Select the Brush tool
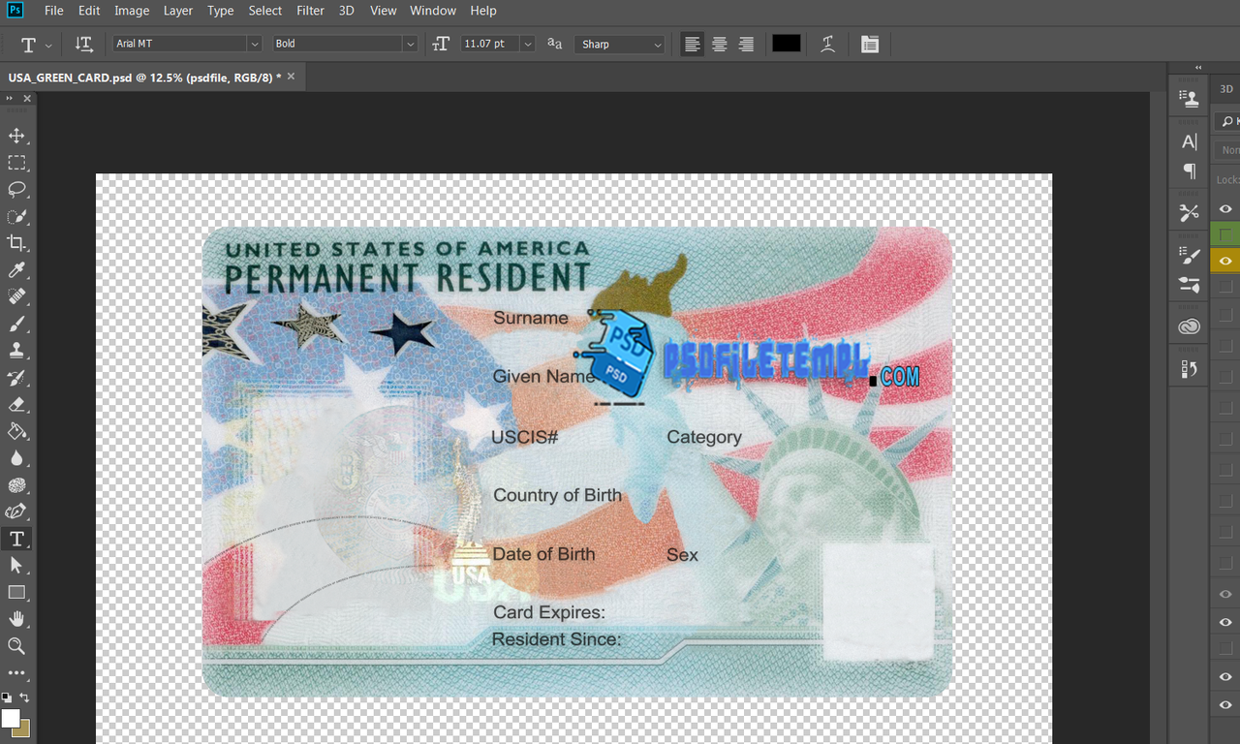1240x744 pixels. pos(16,324)
